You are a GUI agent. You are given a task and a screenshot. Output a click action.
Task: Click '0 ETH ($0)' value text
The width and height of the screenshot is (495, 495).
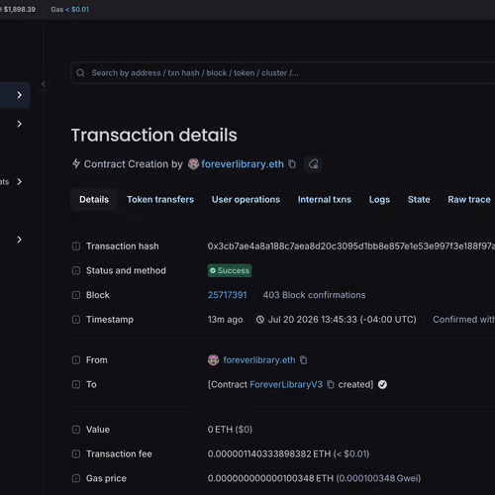[x=230, y=430]
